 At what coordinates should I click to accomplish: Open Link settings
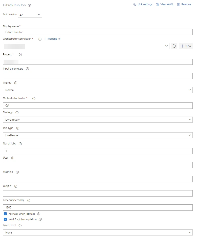143,5
